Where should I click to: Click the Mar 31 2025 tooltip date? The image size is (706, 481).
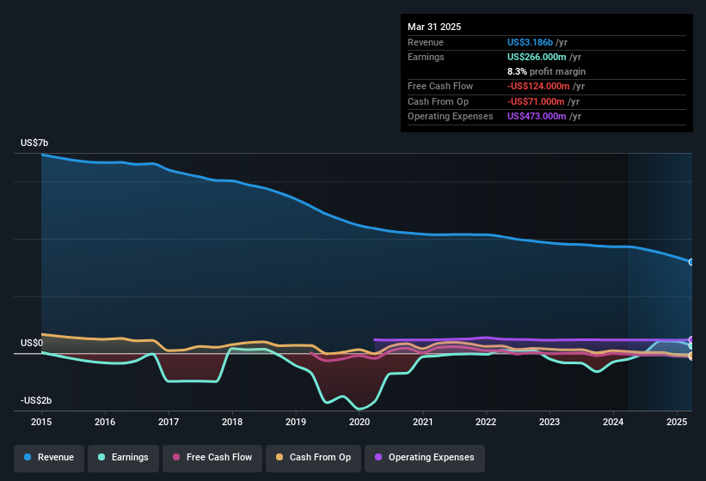[434, 27]
